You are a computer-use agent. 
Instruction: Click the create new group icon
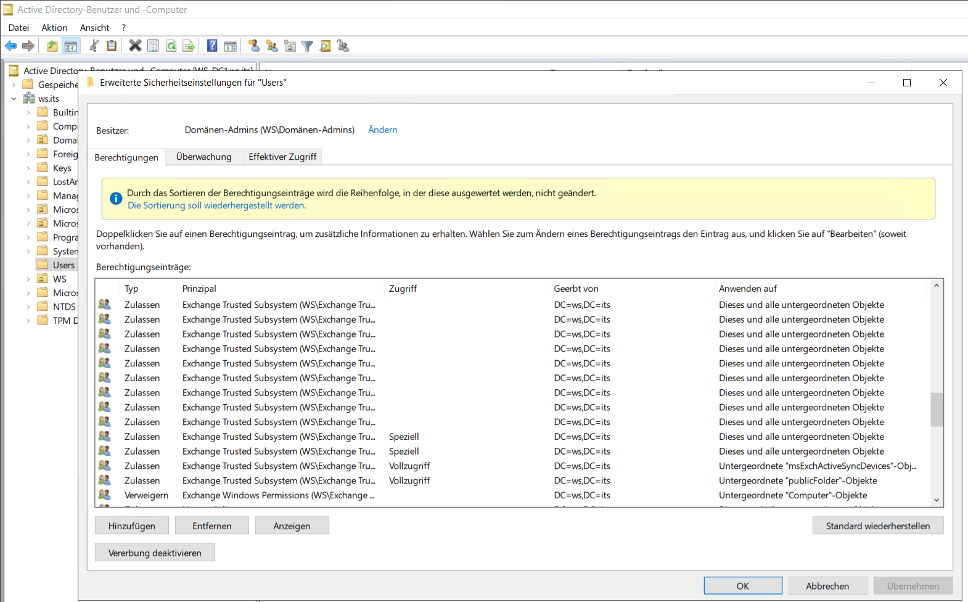[x=272, y=46]
